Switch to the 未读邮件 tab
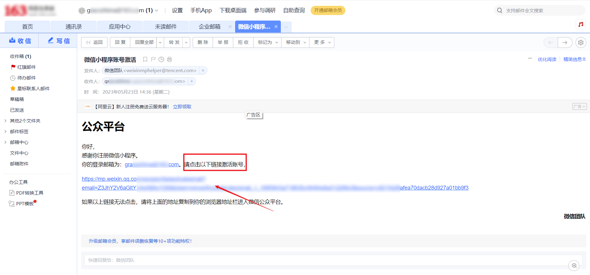Image resolution: width=590 pixels, height=275 pixels. click(166, 27)
